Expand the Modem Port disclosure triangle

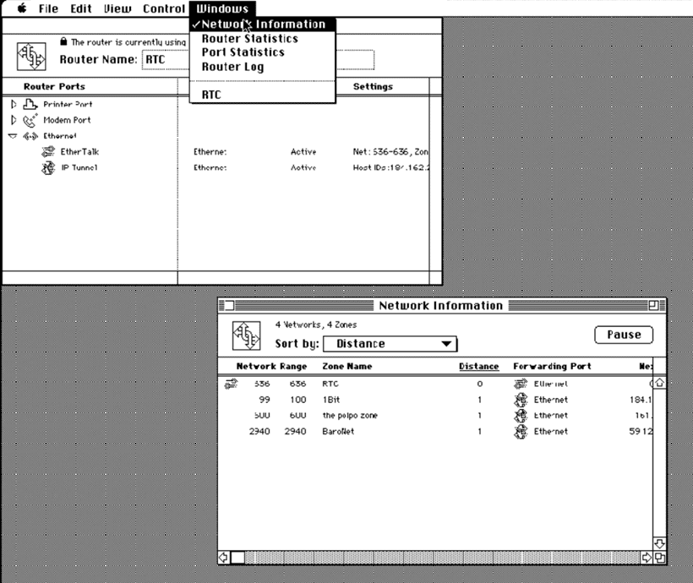pos(14,120)
